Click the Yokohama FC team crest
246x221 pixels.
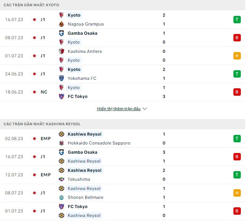(x=61, y=78)
